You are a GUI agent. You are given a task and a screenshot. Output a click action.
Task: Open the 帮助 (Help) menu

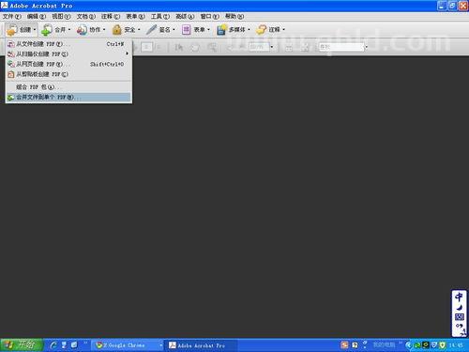[234, 16]
